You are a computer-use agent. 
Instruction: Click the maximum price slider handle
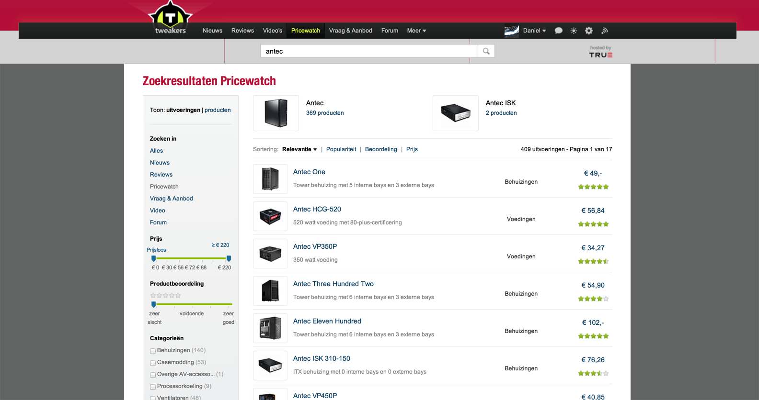pos(229,258)
